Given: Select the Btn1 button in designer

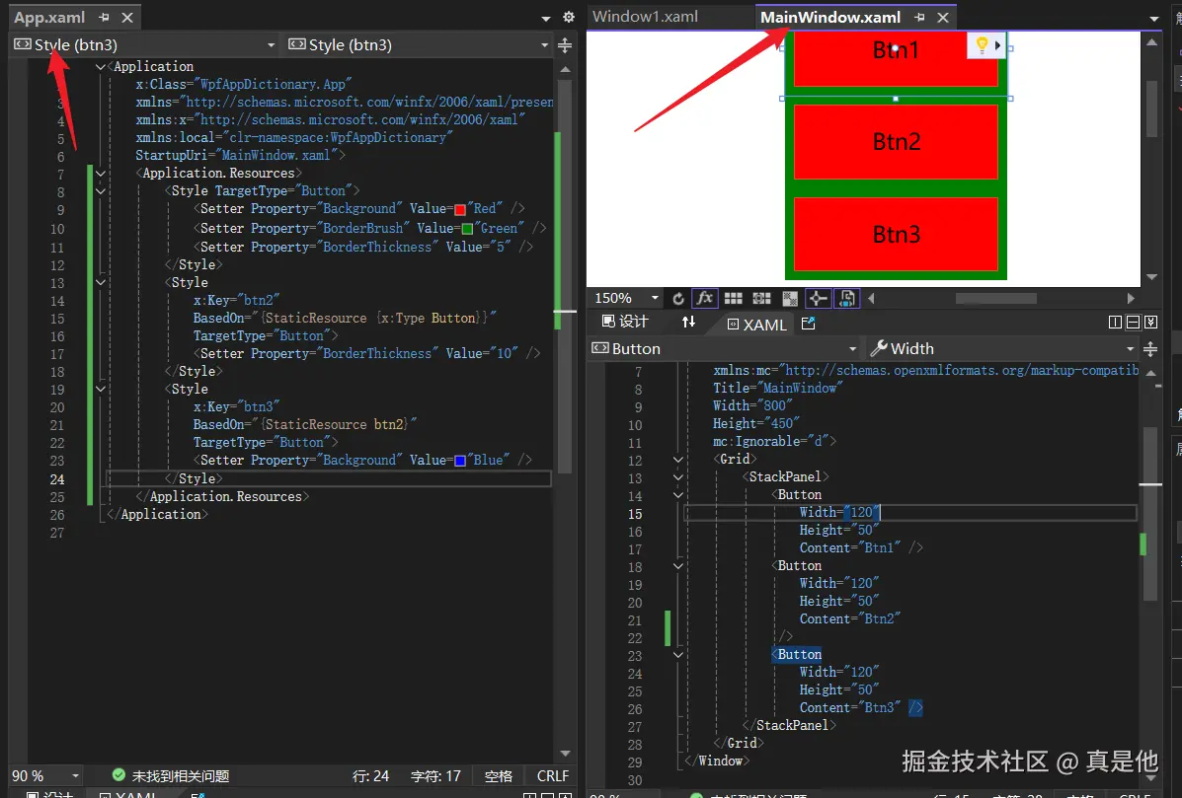Looking at the screenshot, I should pyautogui.click(x=896, y=58).
